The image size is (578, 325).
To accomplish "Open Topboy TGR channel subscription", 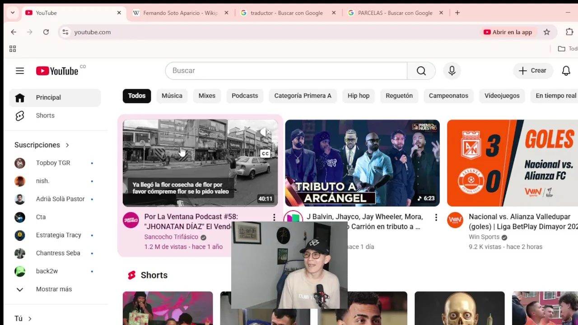I will [55, 163].
